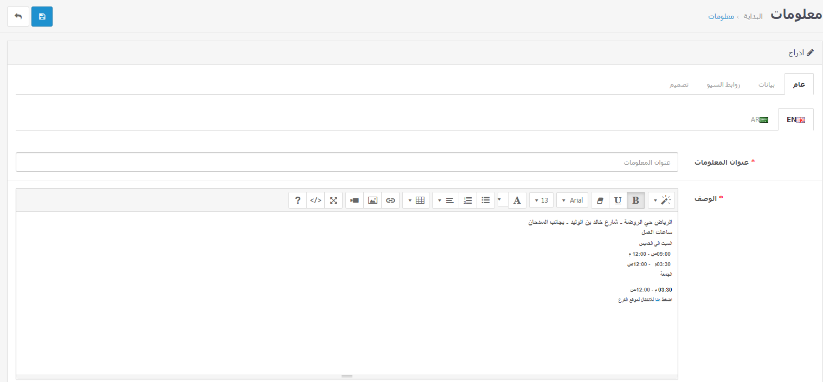Insert a picture with image icon
This screenshot has height=382, width=823.
(x=372, y=200)
